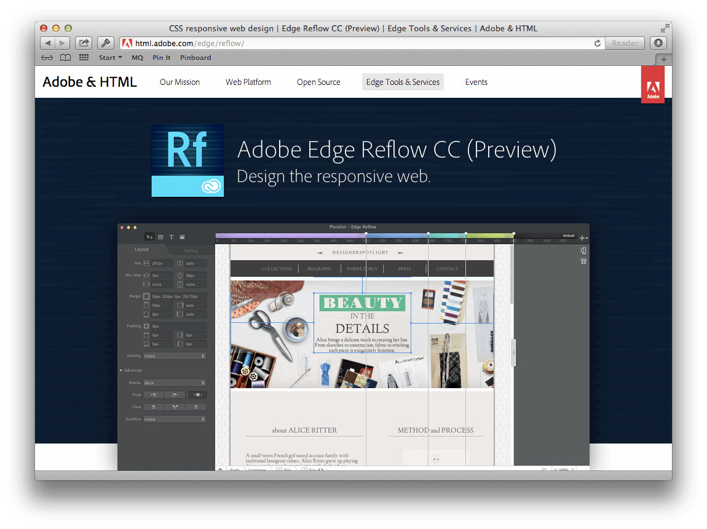Click float right icon in Float row

pyautogui.click(x=175, y=395)
